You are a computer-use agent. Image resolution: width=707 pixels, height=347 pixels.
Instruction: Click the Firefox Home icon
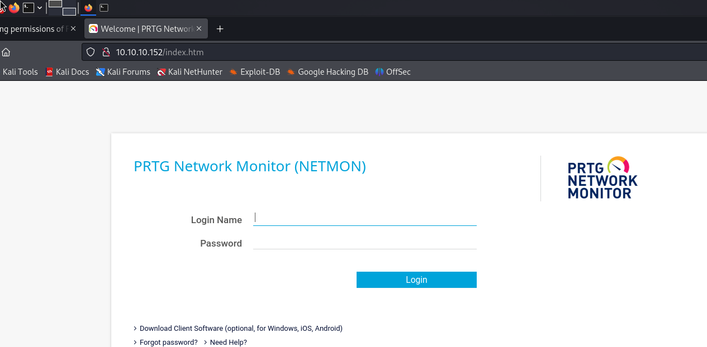click(6, 52)
